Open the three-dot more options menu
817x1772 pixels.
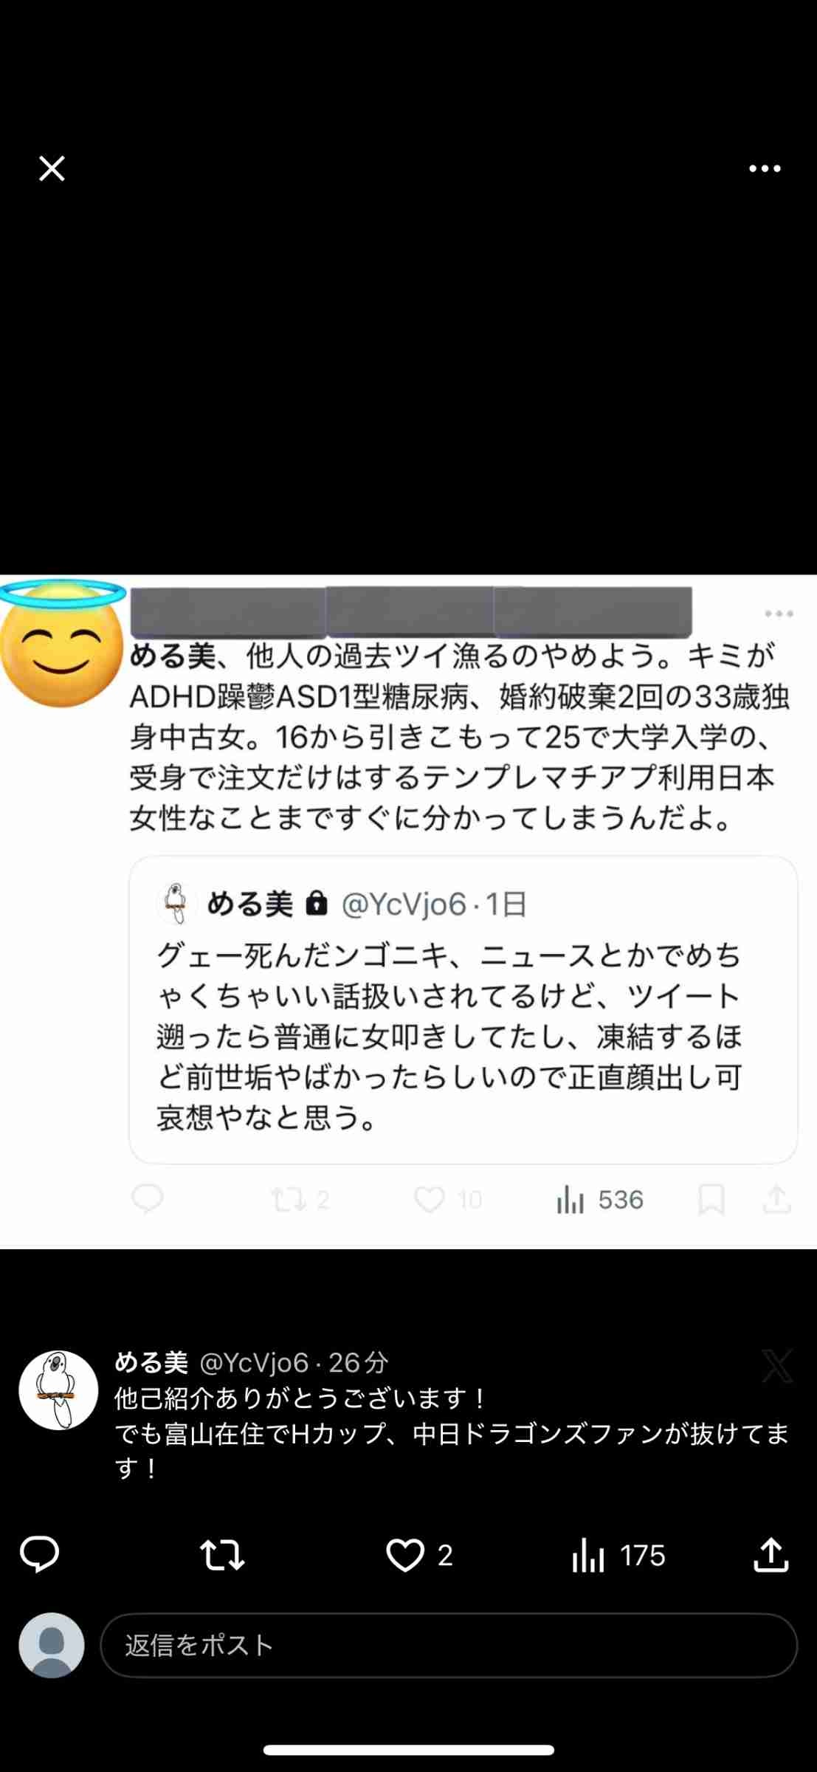[765, 169]
